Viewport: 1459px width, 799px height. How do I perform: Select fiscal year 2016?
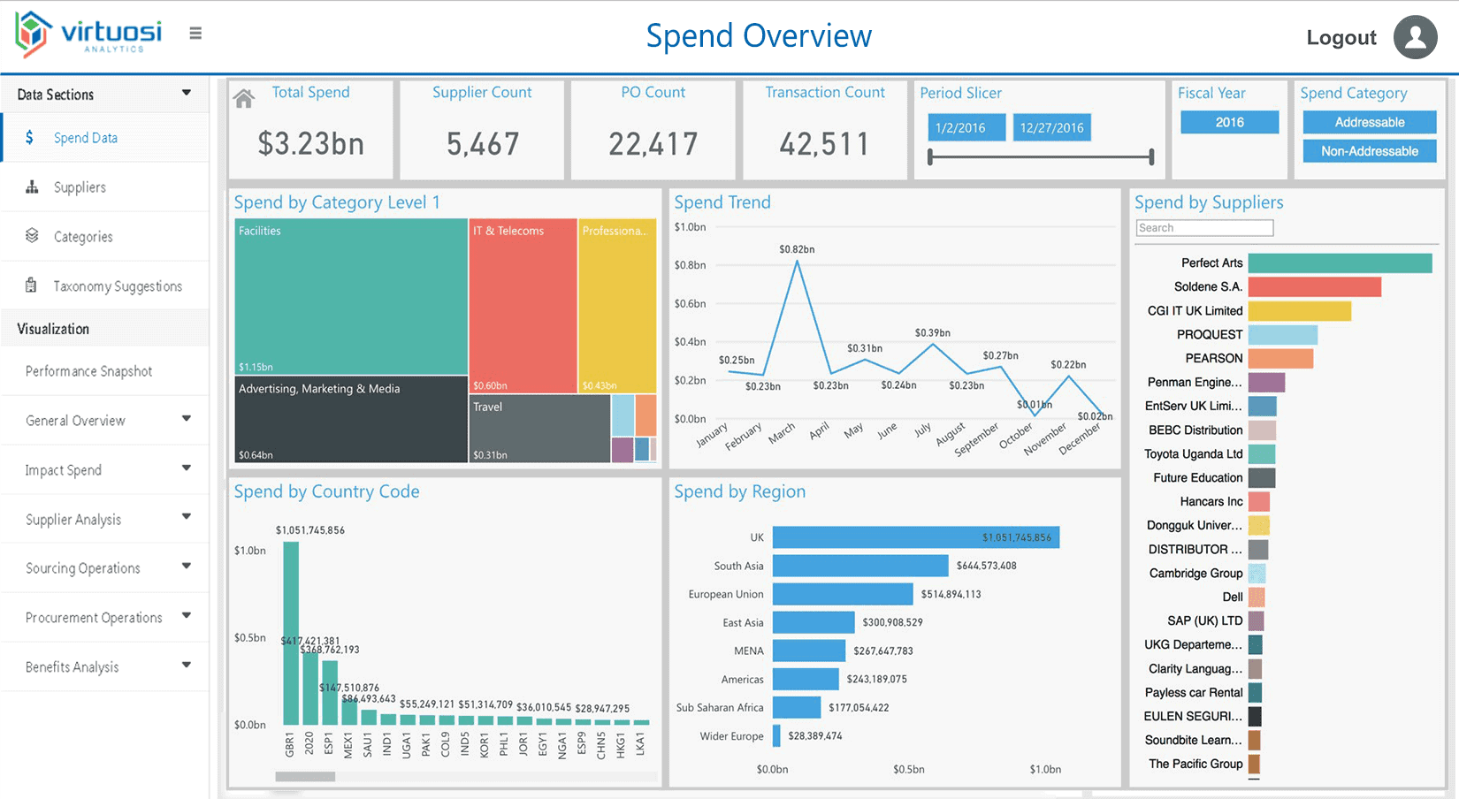point(1229,121)
